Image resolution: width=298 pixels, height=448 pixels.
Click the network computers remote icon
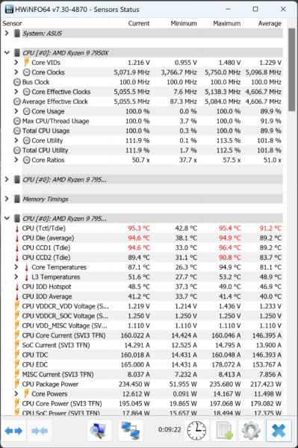(131, 431)
